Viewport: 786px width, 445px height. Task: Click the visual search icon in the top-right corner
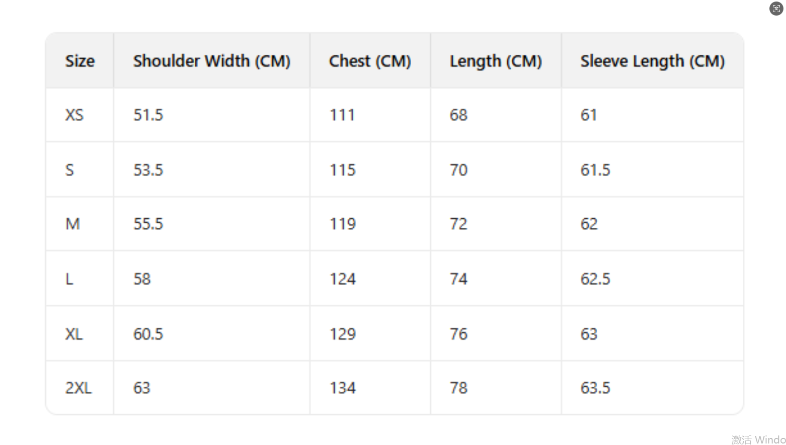(776, 9)
